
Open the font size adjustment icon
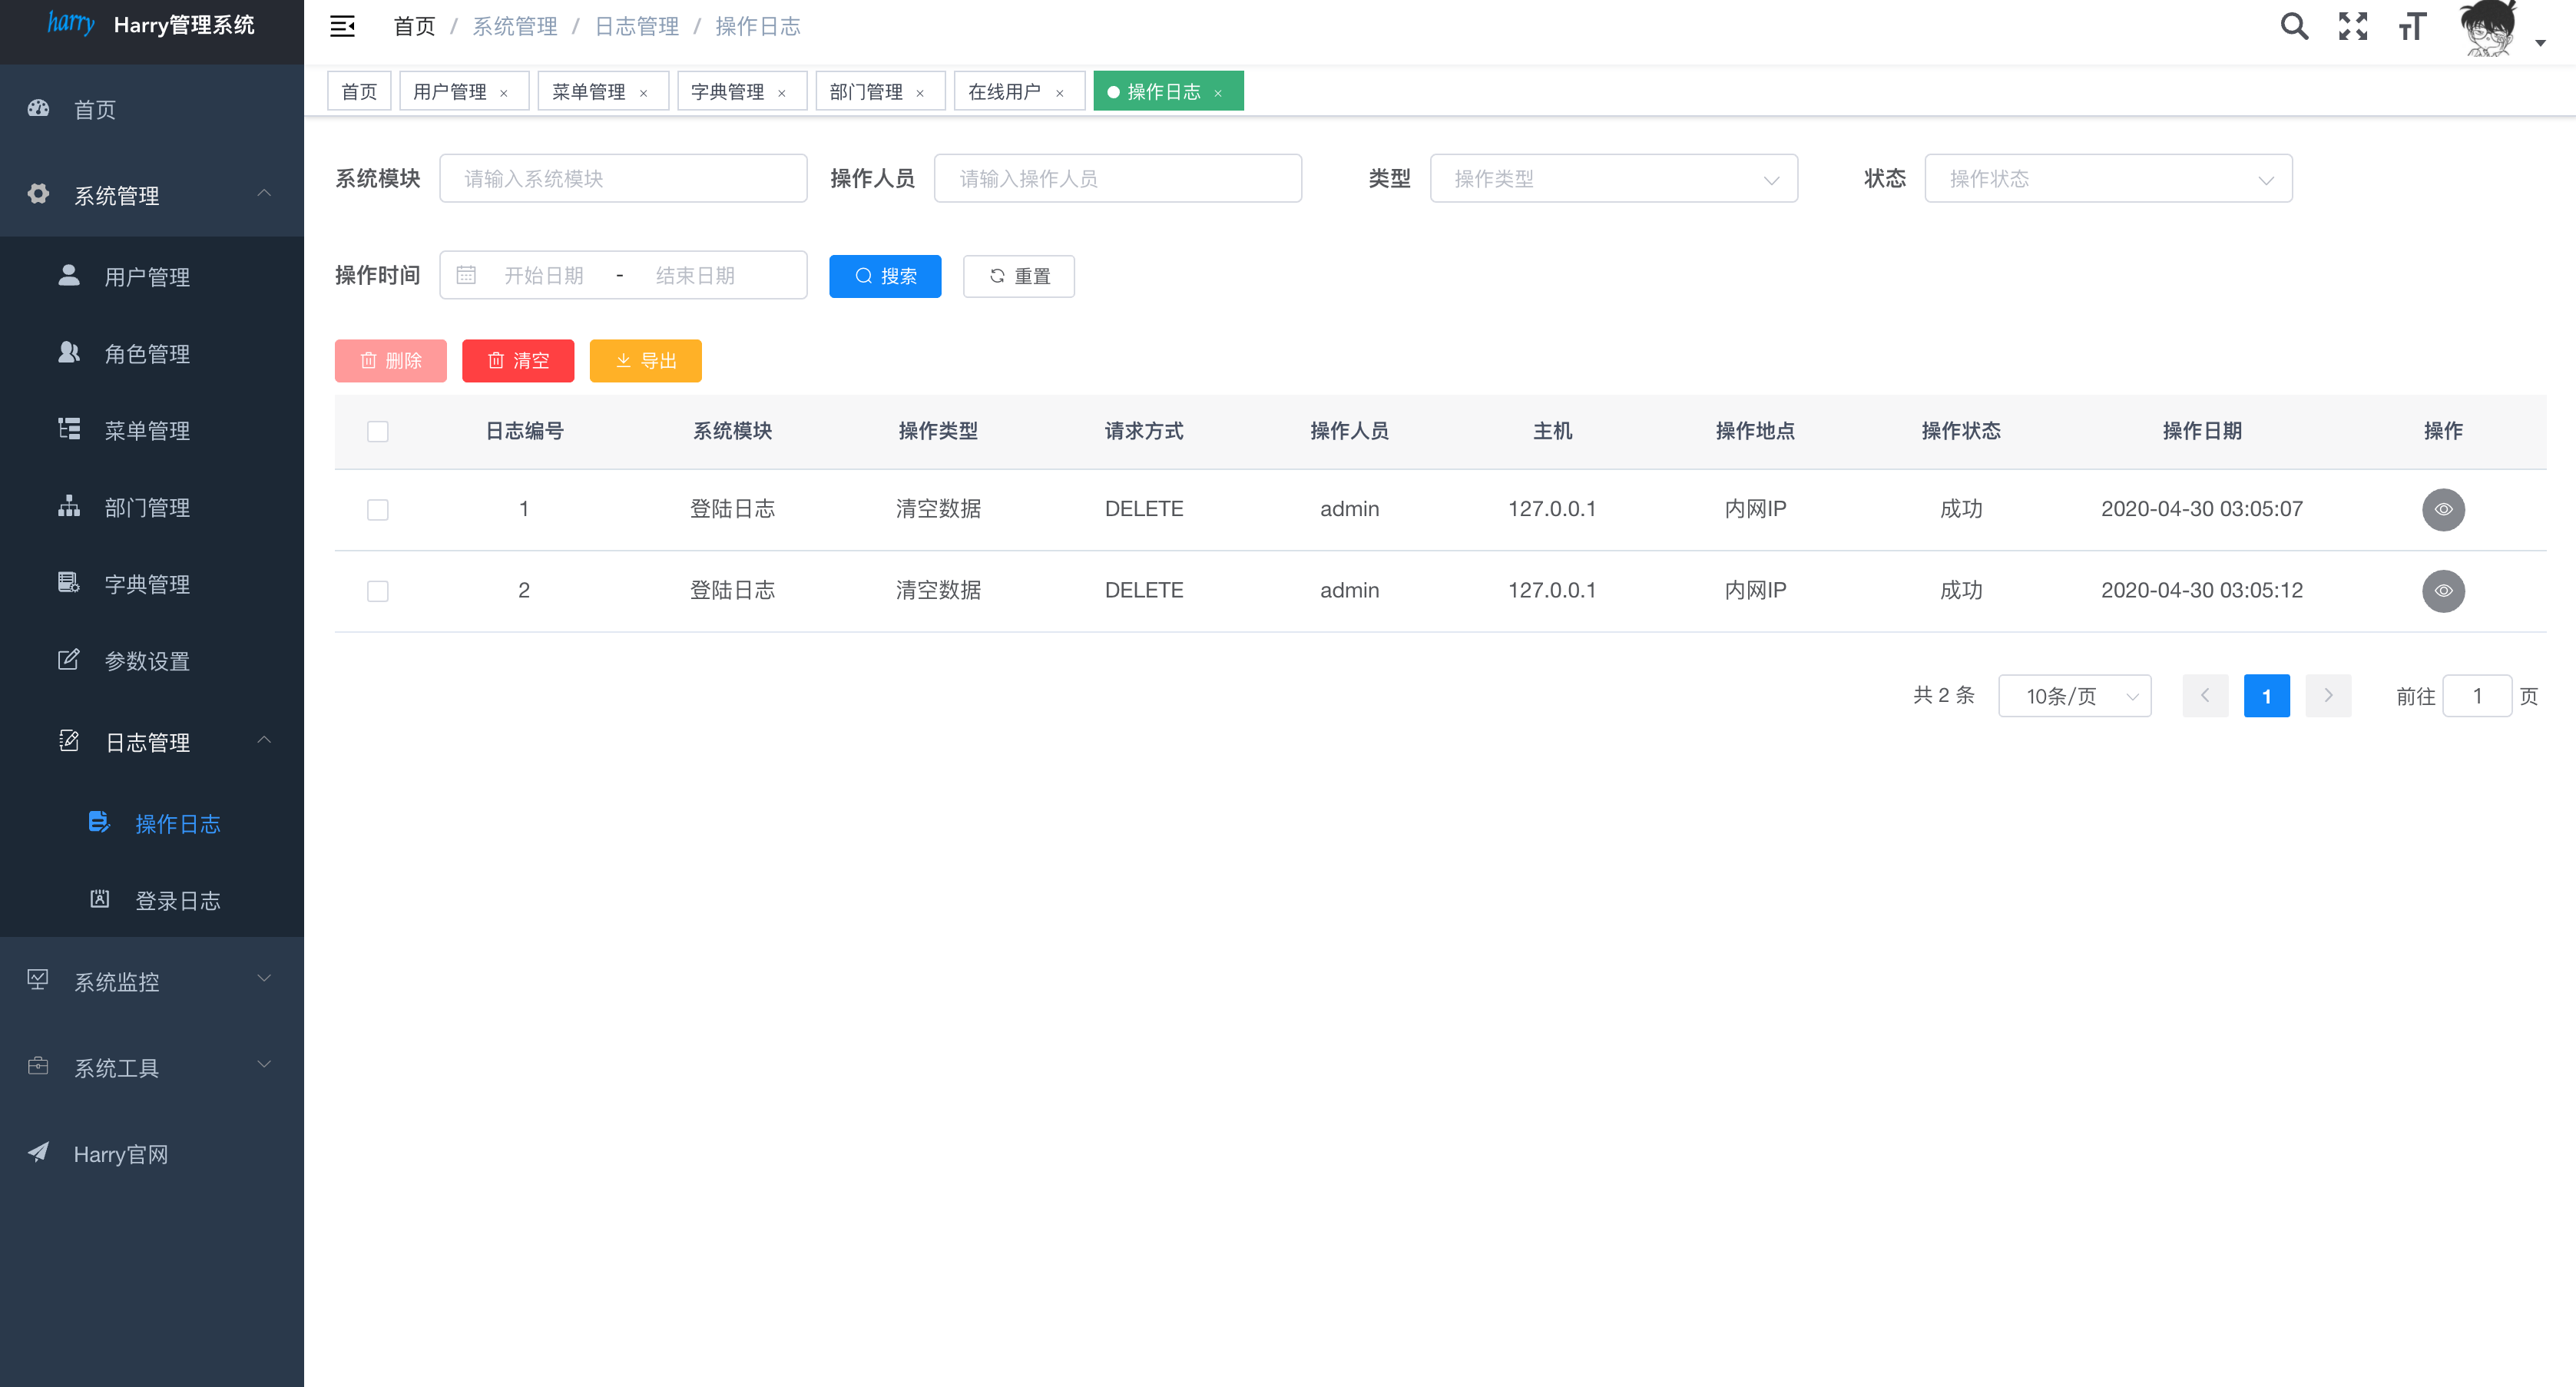pos(2412,26)
